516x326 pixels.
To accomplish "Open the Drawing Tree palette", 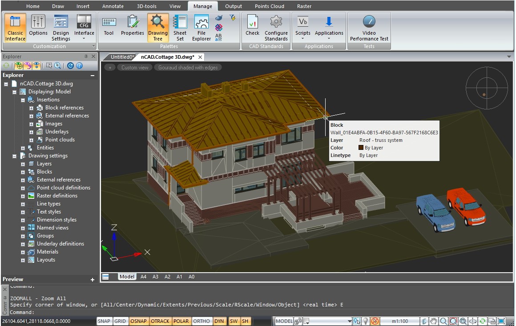I will click(158, 28).
